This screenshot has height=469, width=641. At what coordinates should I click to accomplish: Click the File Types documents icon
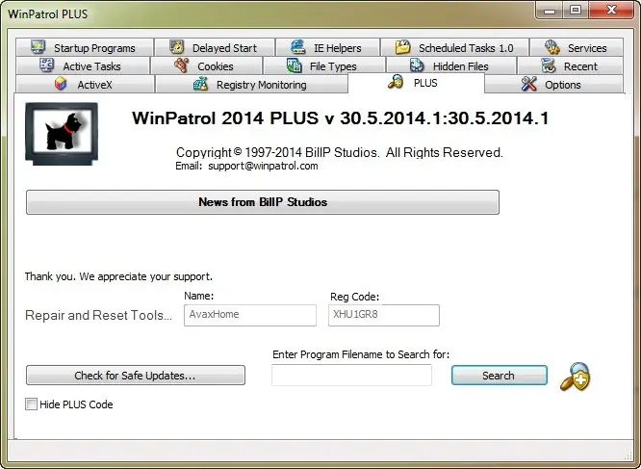pos(294,65)
